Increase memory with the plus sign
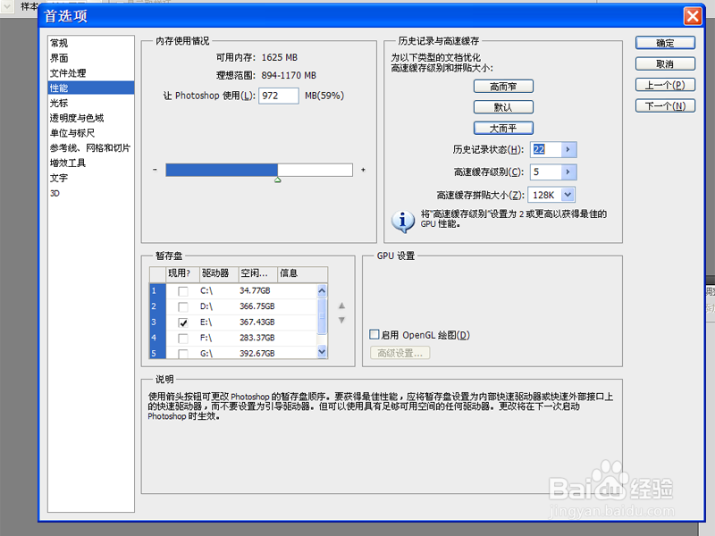This screenshot has height=536, width=715. point(363,170)
